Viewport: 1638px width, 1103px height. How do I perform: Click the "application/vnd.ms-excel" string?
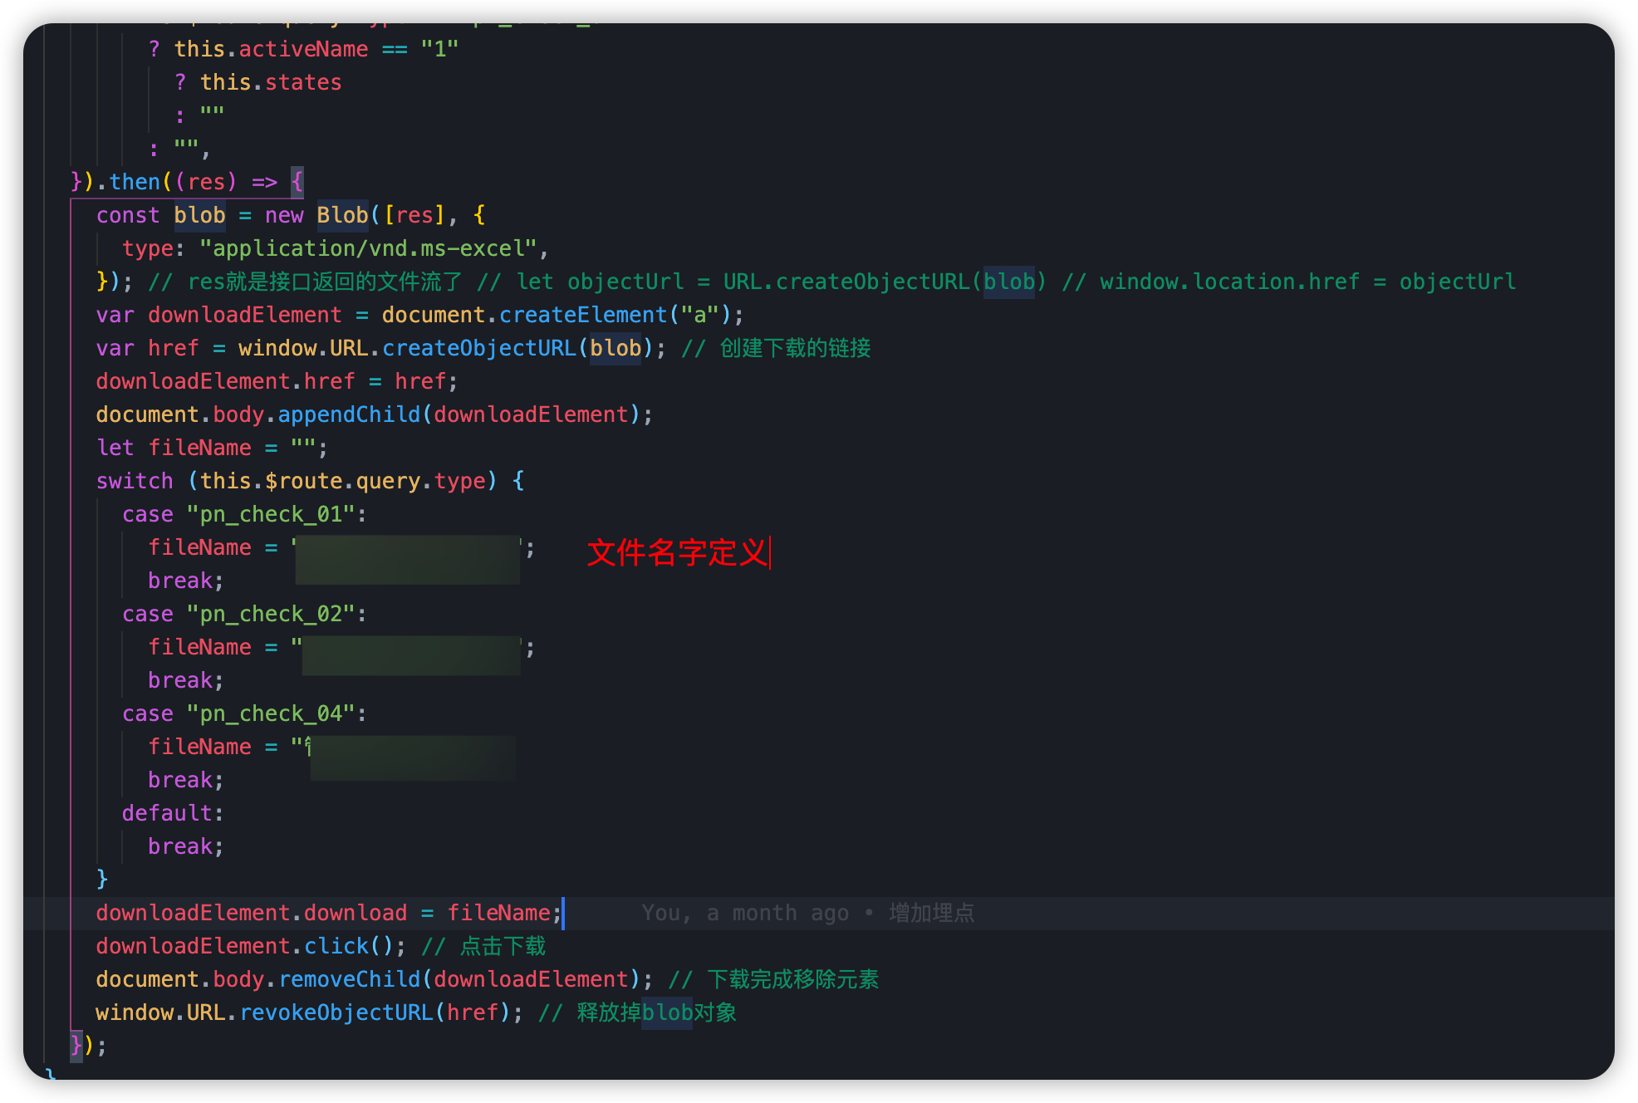click(x=368, y=248)
